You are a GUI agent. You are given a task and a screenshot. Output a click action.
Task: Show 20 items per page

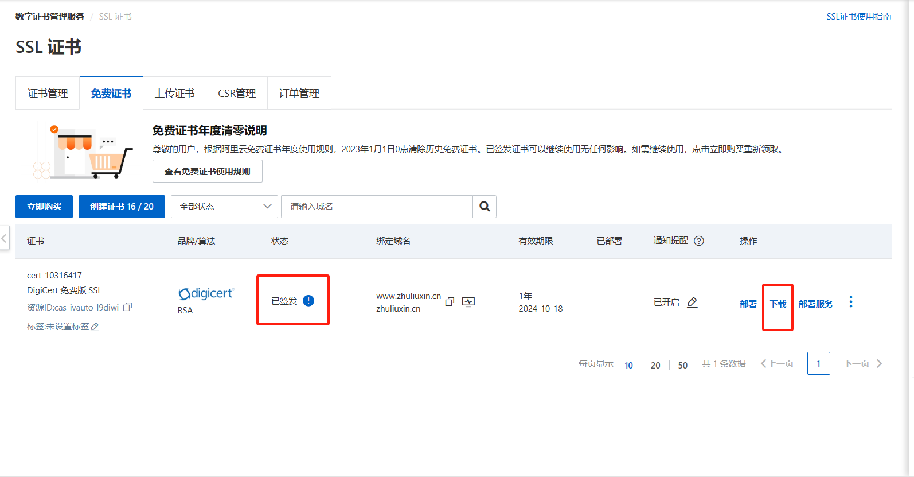pos(655,365)
